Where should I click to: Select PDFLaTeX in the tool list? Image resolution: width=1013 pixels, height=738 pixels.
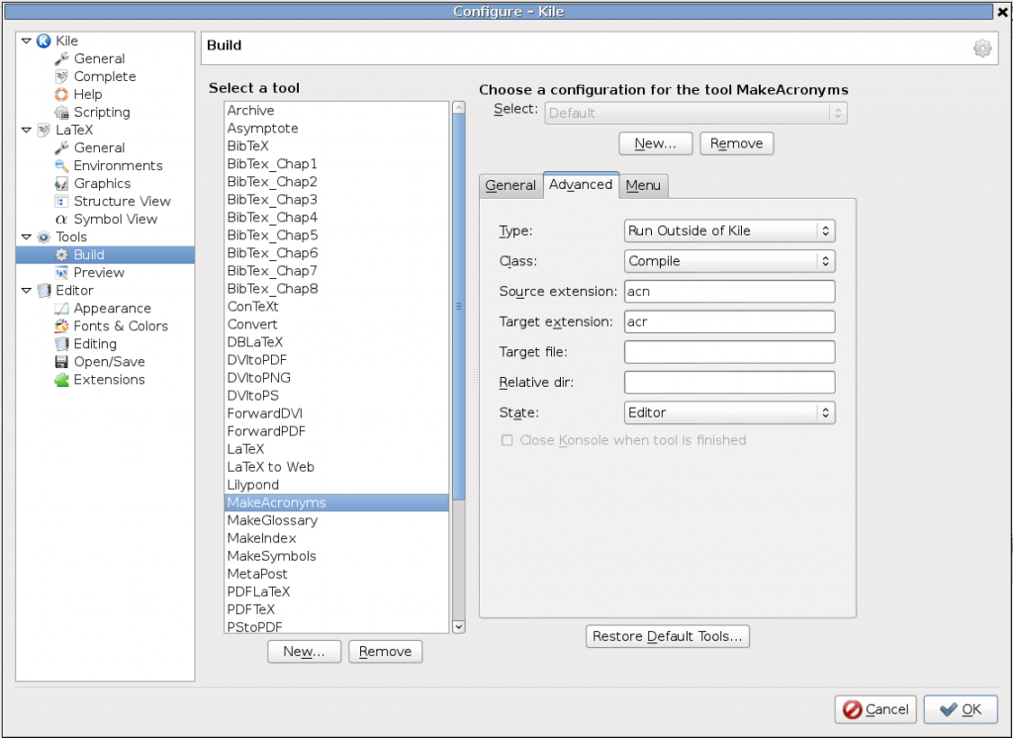pyautogui.click(x=336, y=592)
